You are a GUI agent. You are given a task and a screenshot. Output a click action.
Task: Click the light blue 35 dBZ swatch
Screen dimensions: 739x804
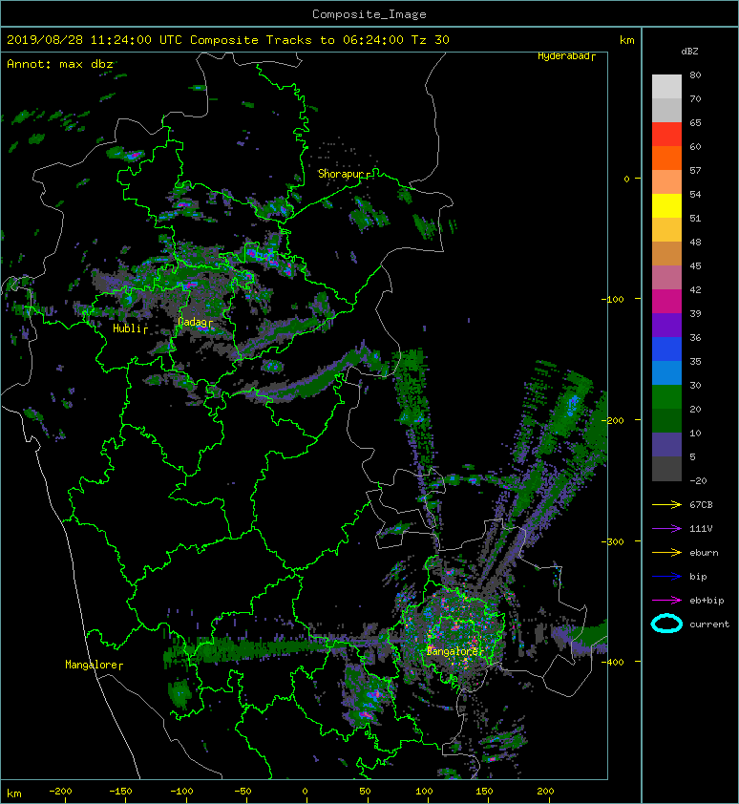click(x=666, y=372)
